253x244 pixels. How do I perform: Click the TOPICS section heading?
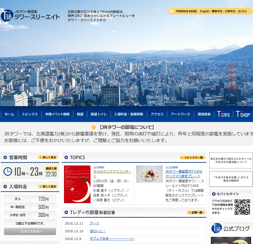78,158
